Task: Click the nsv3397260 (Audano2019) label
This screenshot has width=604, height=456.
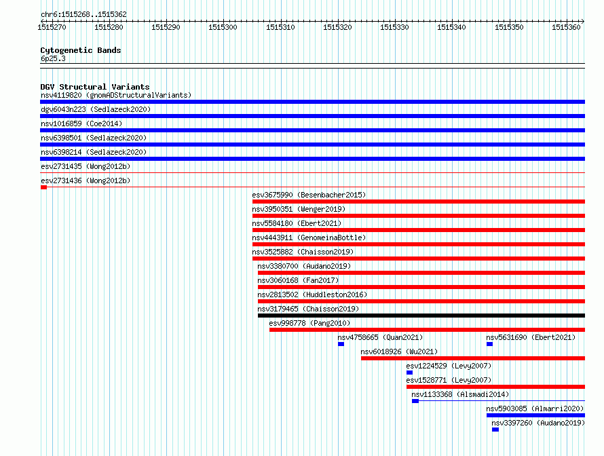Action: tap(538, 423)
